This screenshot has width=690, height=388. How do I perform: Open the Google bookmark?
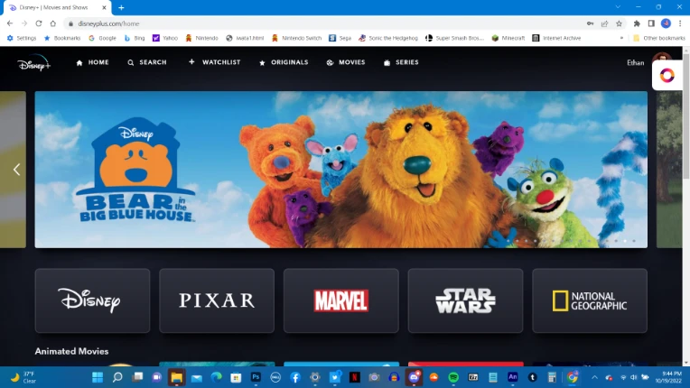click(103, 38)
